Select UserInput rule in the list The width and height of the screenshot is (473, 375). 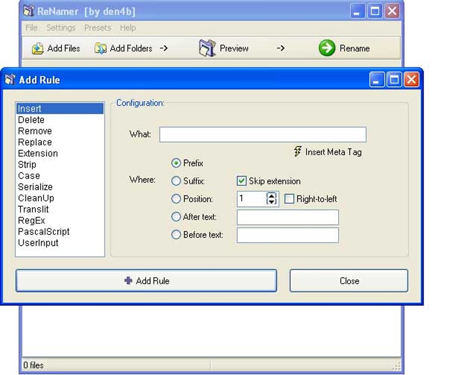60,243
